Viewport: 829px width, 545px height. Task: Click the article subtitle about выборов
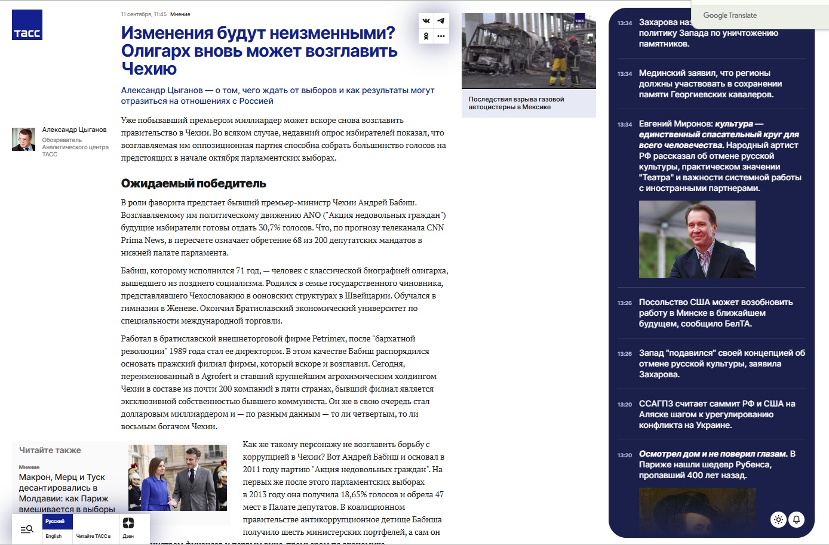click(278, 96)
